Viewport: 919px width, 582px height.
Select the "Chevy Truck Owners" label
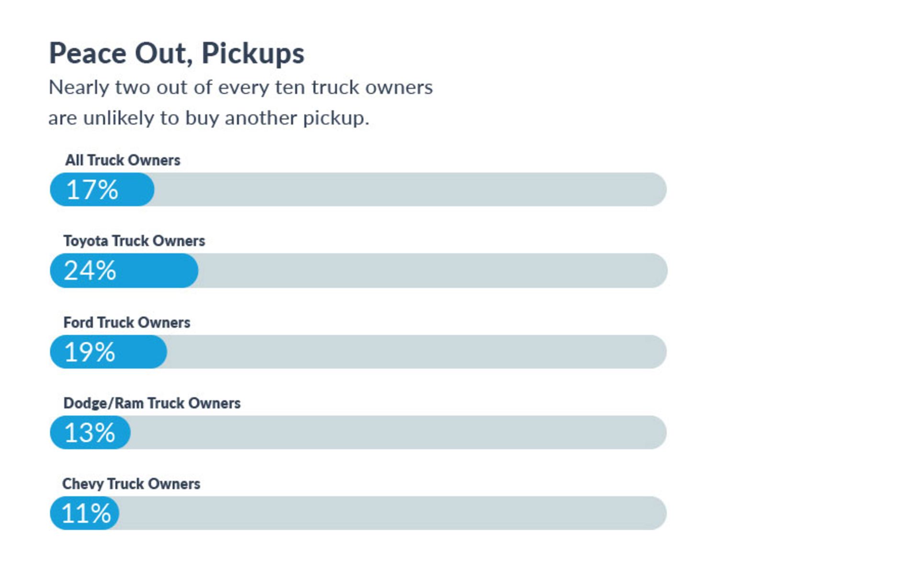(x=131, y=484)
